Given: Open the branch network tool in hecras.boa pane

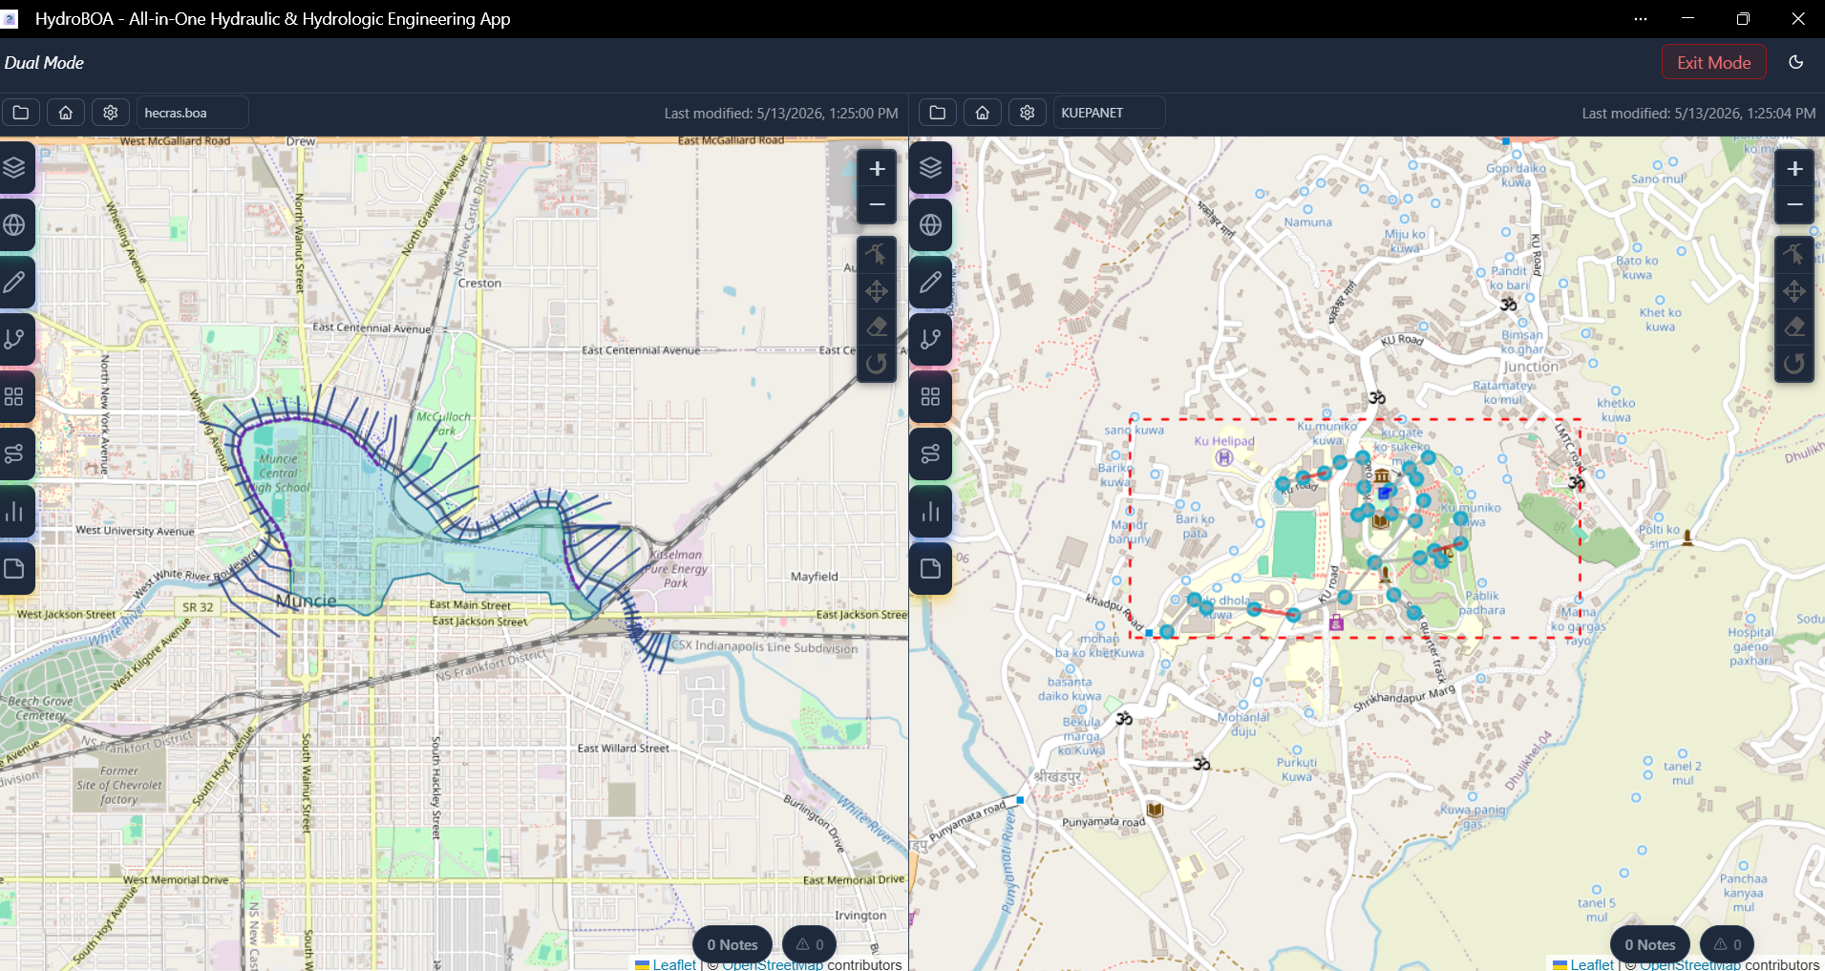Looking at the screenshot, I should 14,340.
